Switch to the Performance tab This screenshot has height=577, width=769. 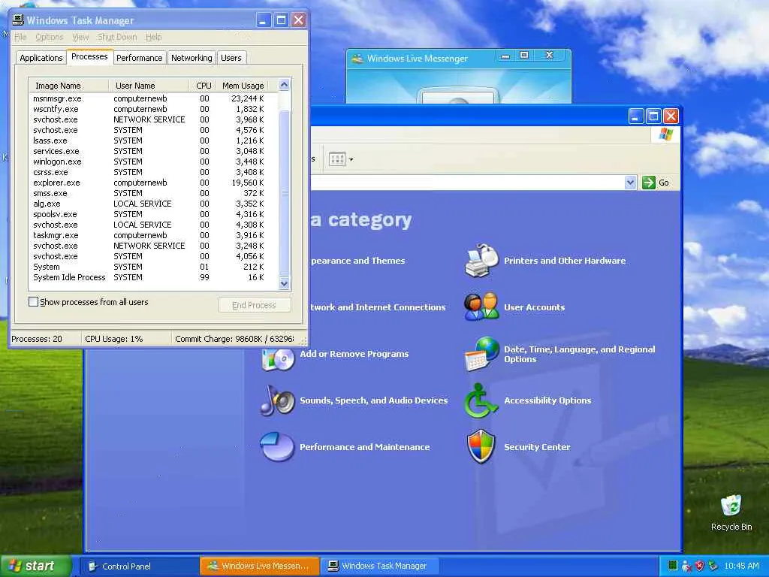click(x=139, y=58)
